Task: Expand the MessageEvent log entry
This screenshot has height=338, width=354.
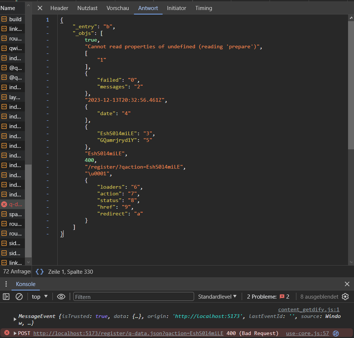Action: click(15, 319)
